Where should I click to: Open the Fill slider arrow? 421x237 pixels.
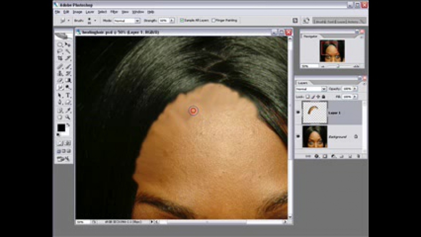[355, 97]
